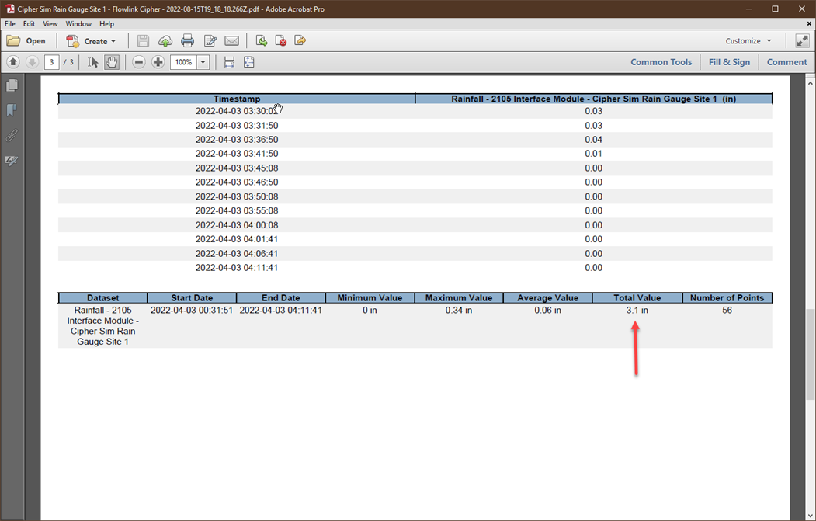
Task: Open the Customize dropdown
Action: (x=748, y=41)
